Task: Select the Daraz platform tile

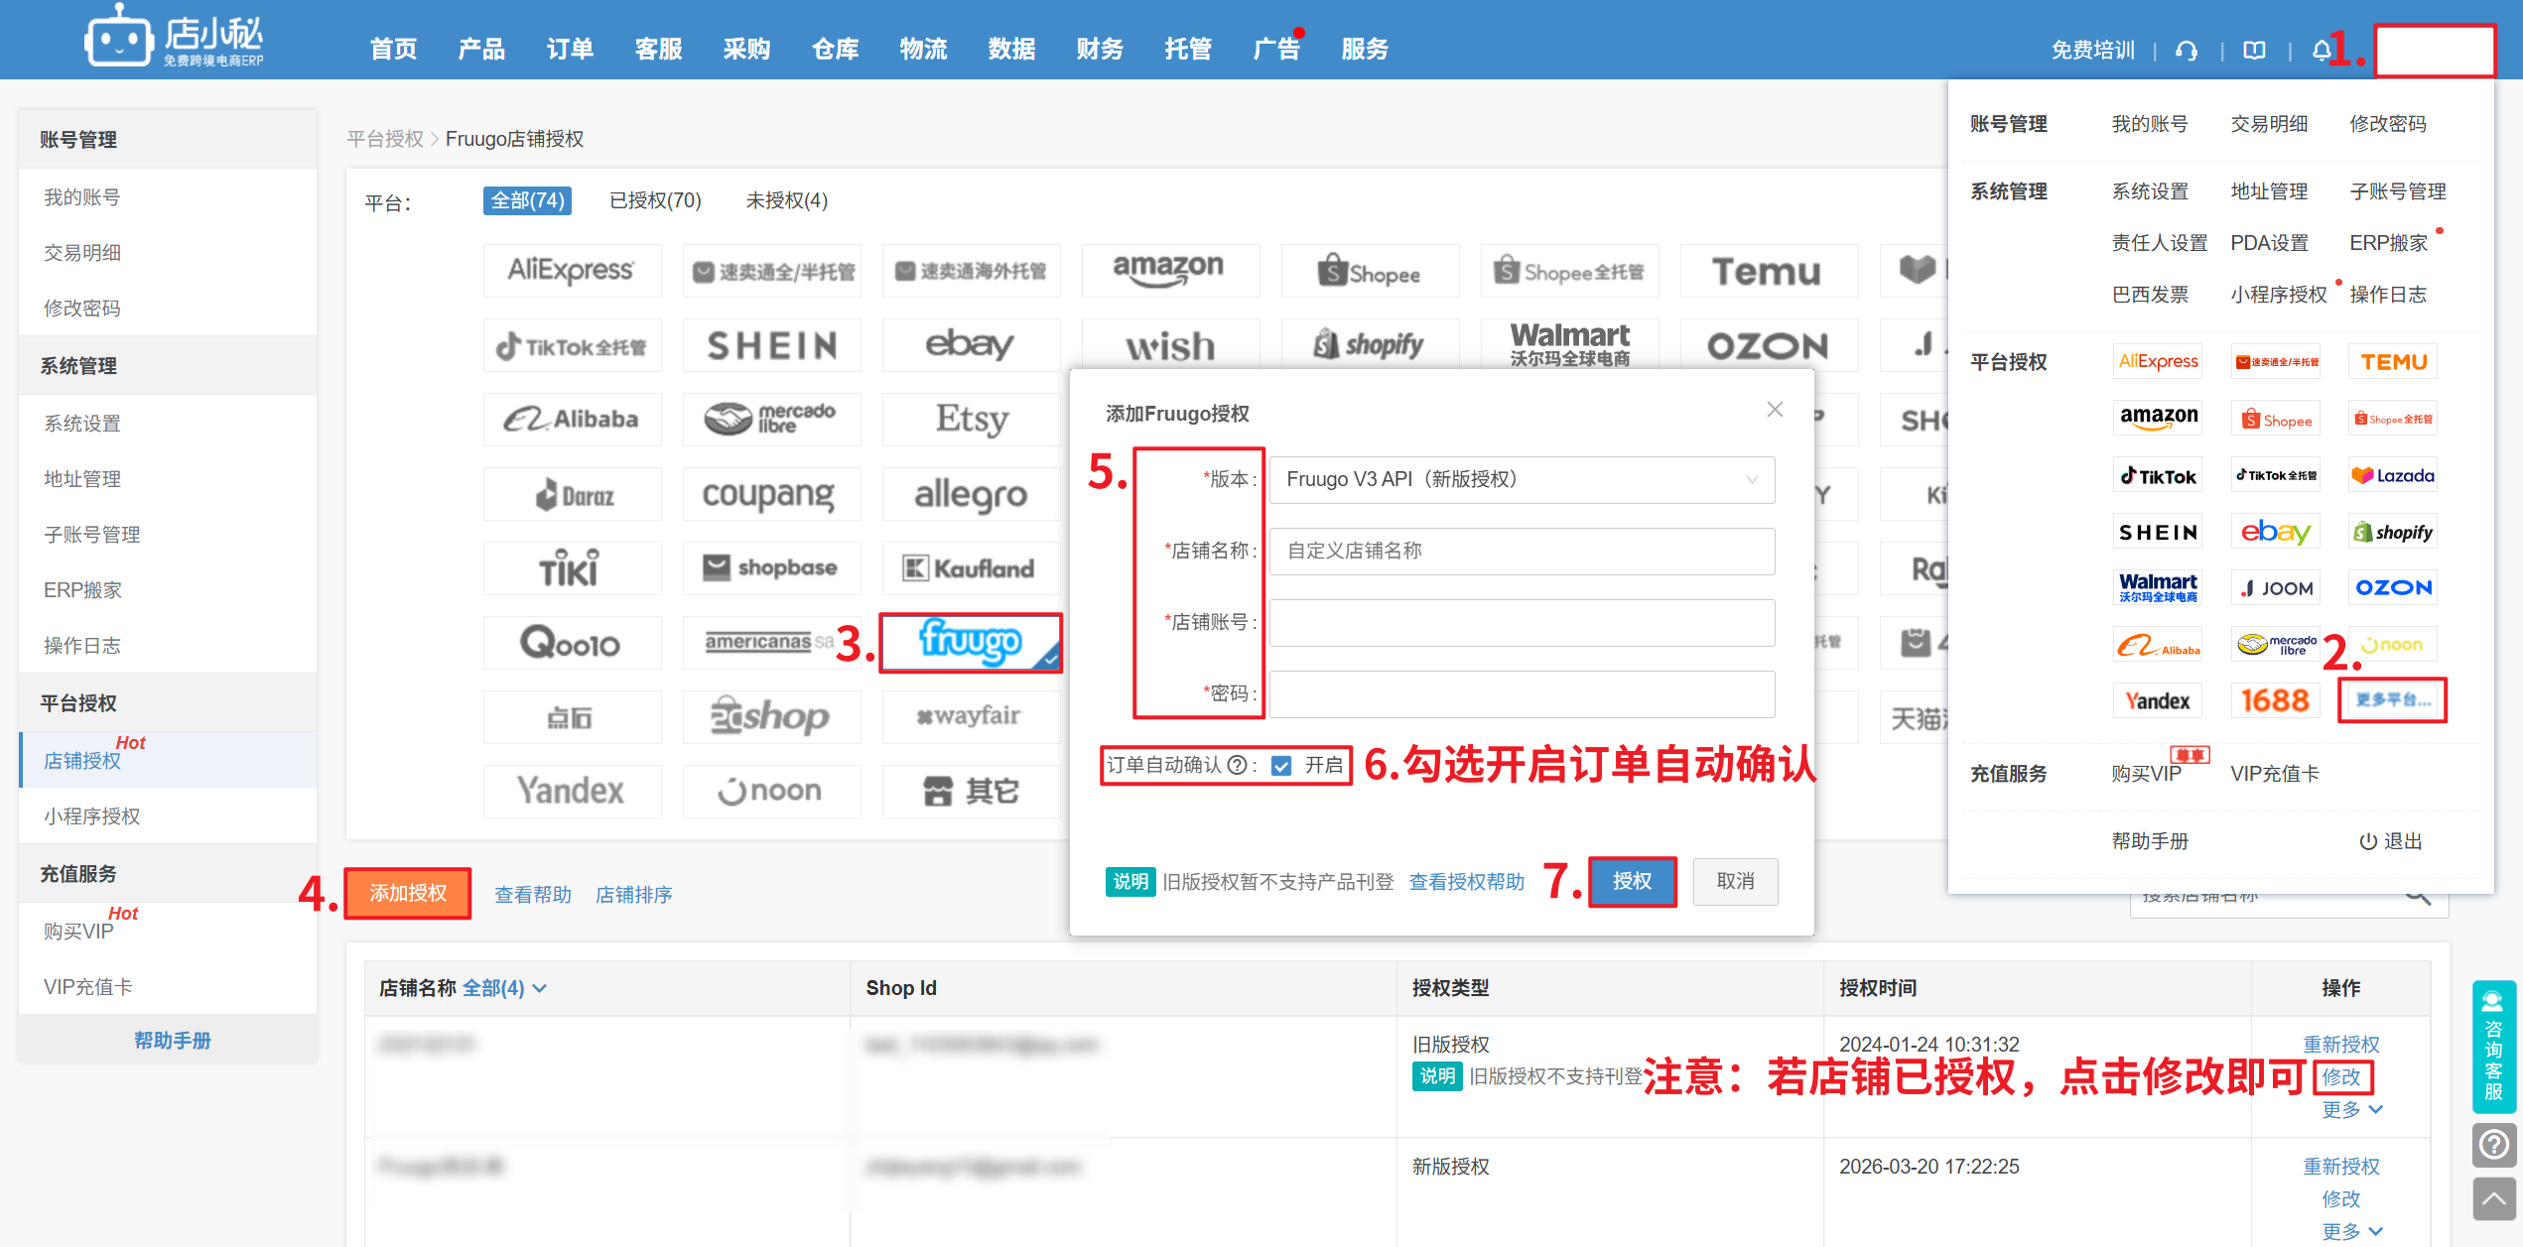Action: [x=572, y=494]
